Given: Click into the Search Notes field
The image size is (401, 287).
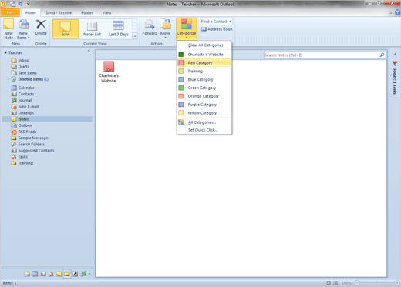Looking at the screenshot, I should click(322, 55).
